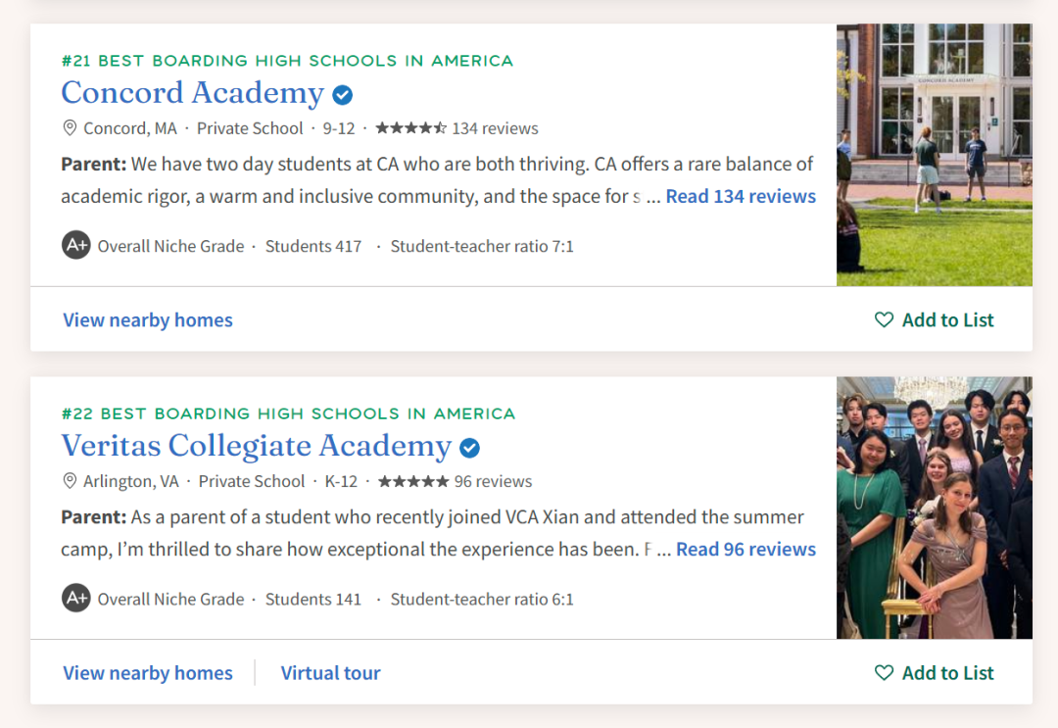Viewport: 1058px width, 728px height.
Task: Click the A+ grade badge for Concord Academy
Action: pyautogui.click(x=76, y=246)
